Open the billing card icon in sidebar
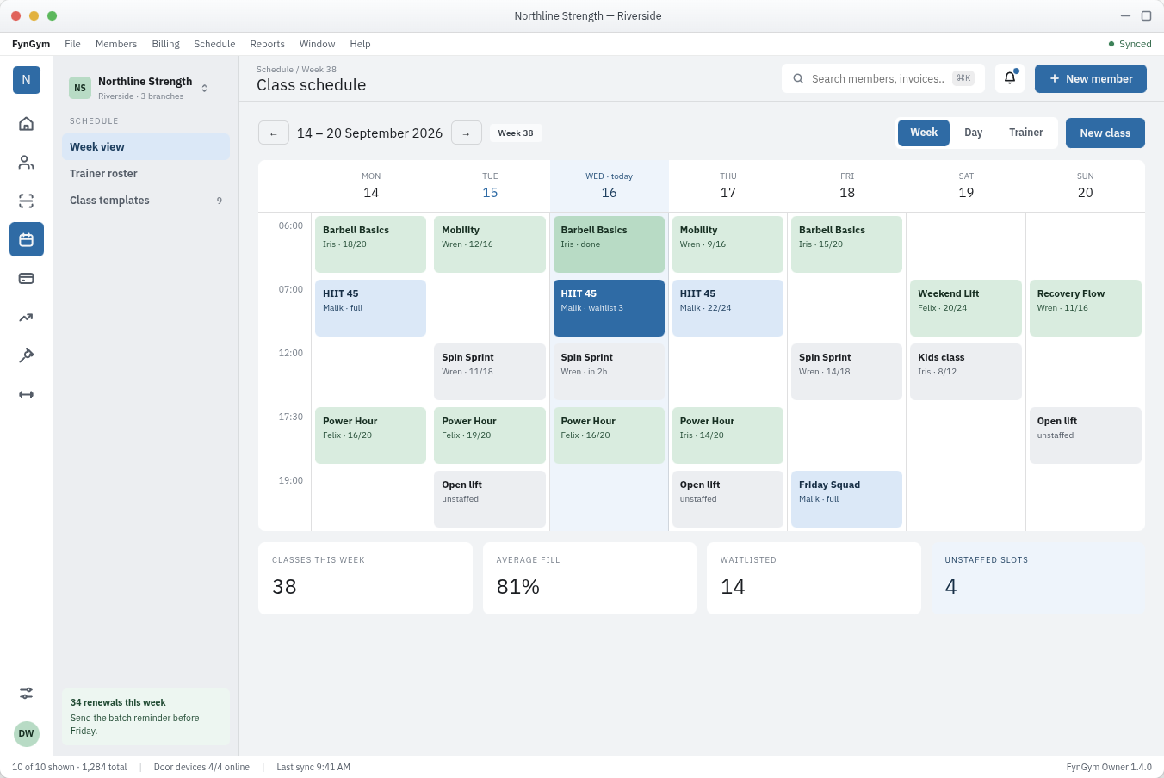Viewport: 1164px width, 778px height. point(26,278)
